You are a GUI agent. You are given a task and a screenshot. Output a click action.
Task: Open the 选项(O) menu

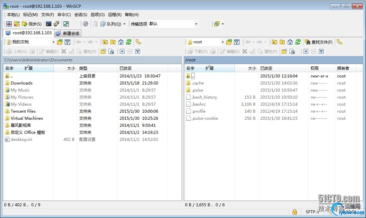[x=97, y=15]
